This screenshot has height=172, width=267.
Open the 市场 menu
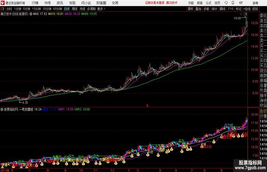tap(48, 3)
